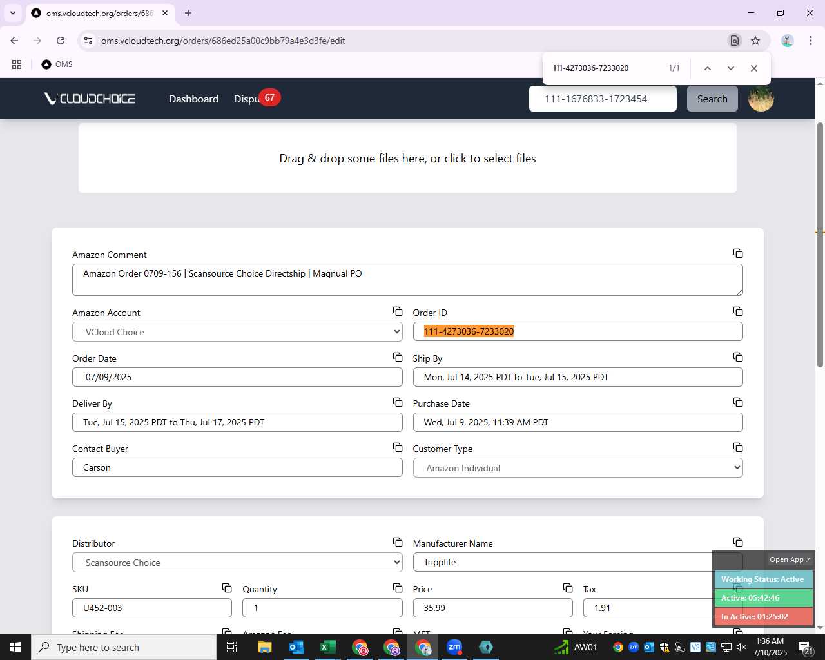Copy the Distributor value
The width and height of the screenshot is (825, 660).
398,542
